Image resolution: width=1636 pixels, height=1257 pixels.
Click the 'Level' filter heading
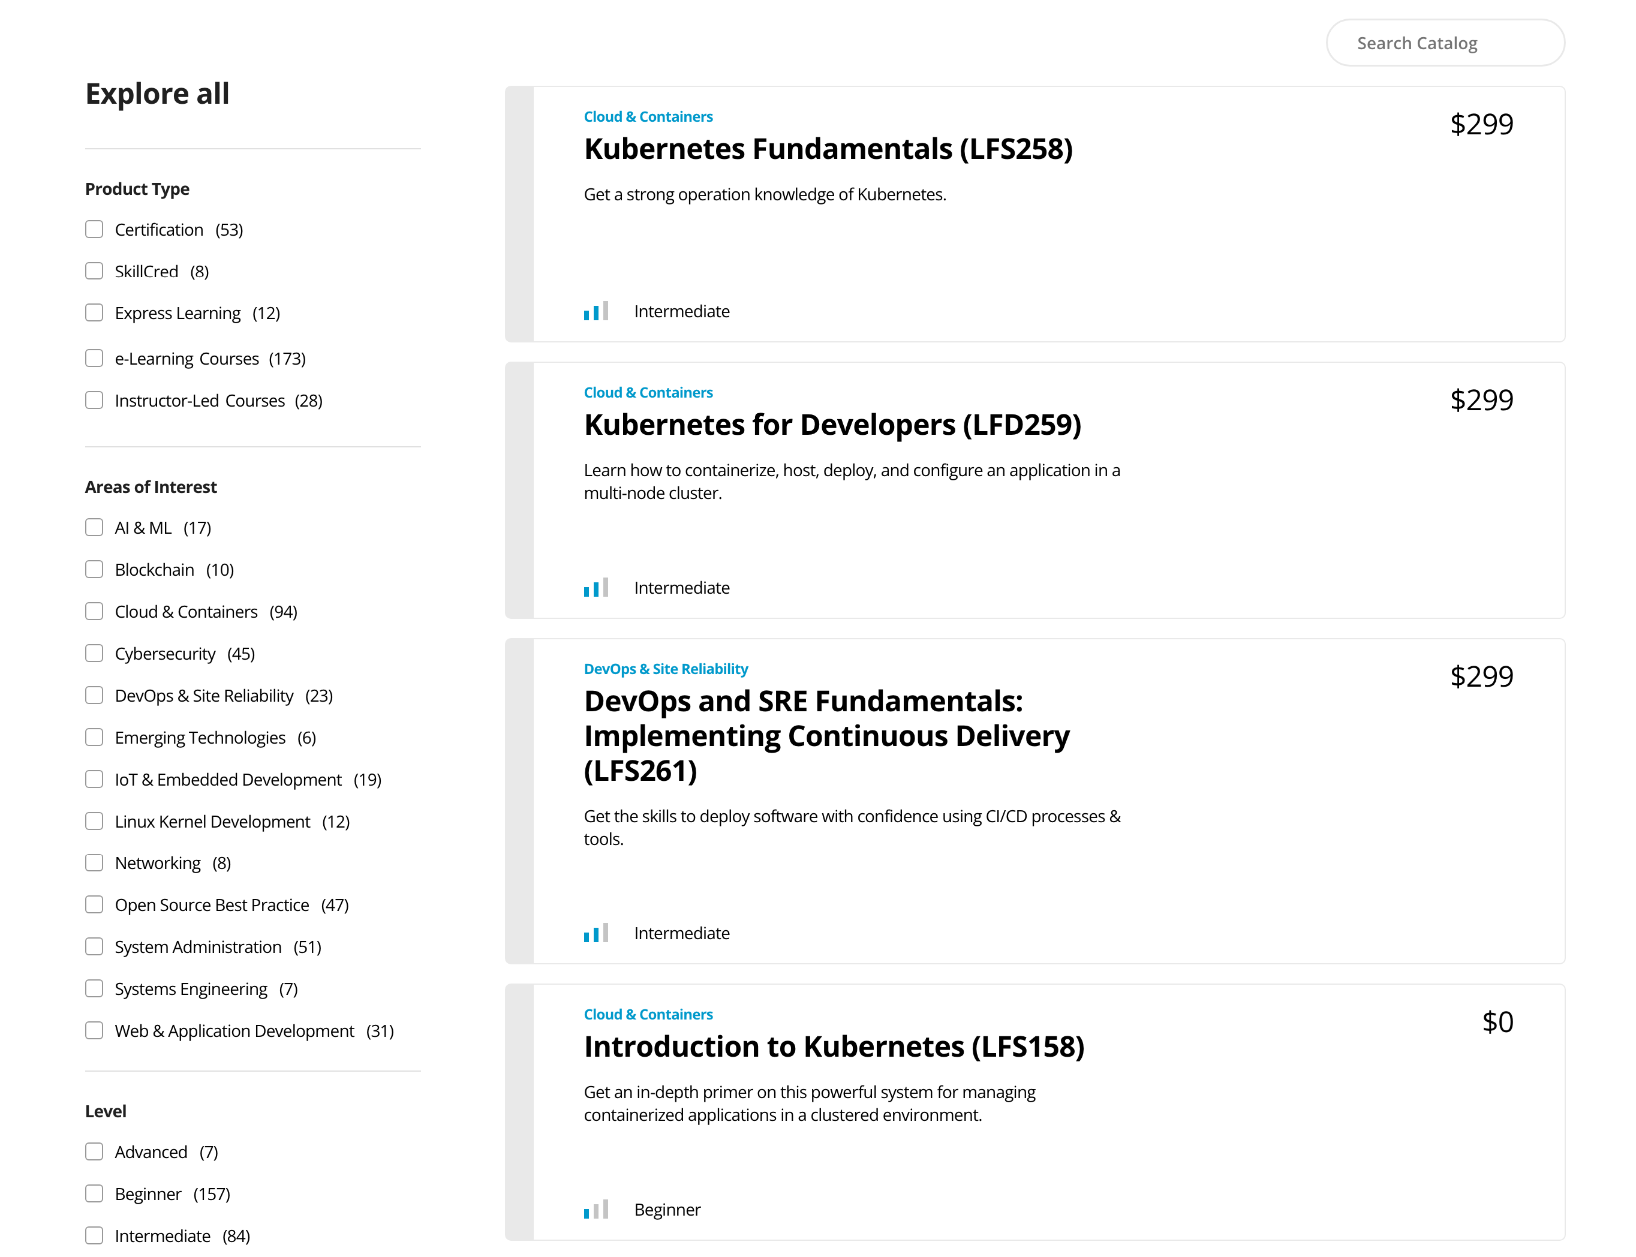coord(106,1111)
